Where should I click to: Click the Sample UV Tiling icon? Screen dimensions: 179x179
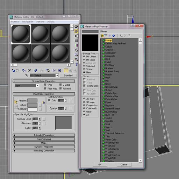76,41
